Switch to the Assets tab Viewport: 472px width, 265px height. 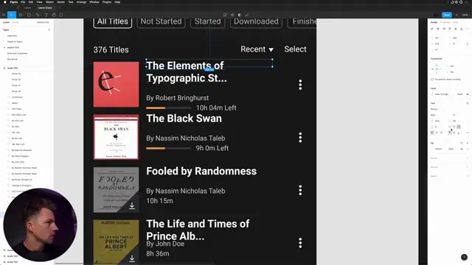15,22
